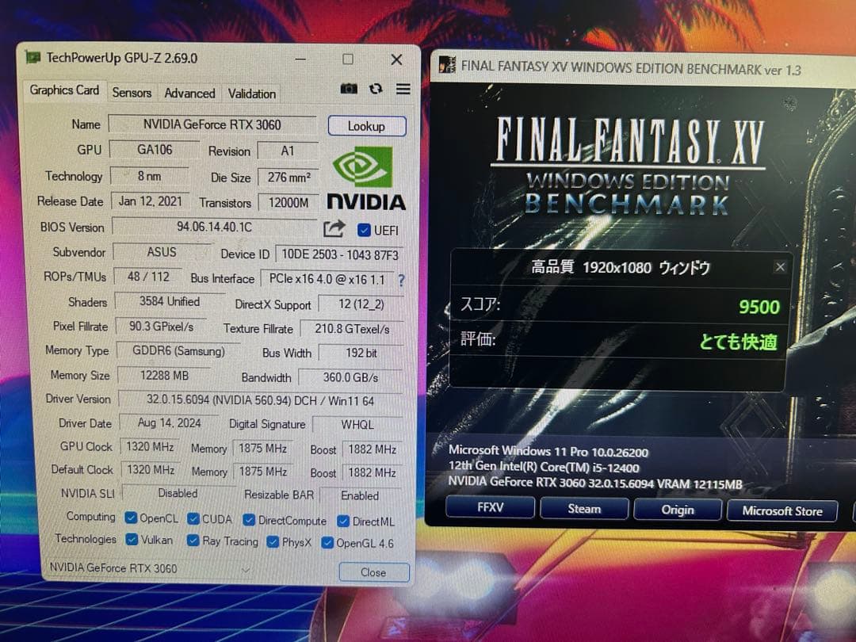Click the FFXV button in benchmark
The height and width of the screenshot is (642, 856).
coord(491,507)
